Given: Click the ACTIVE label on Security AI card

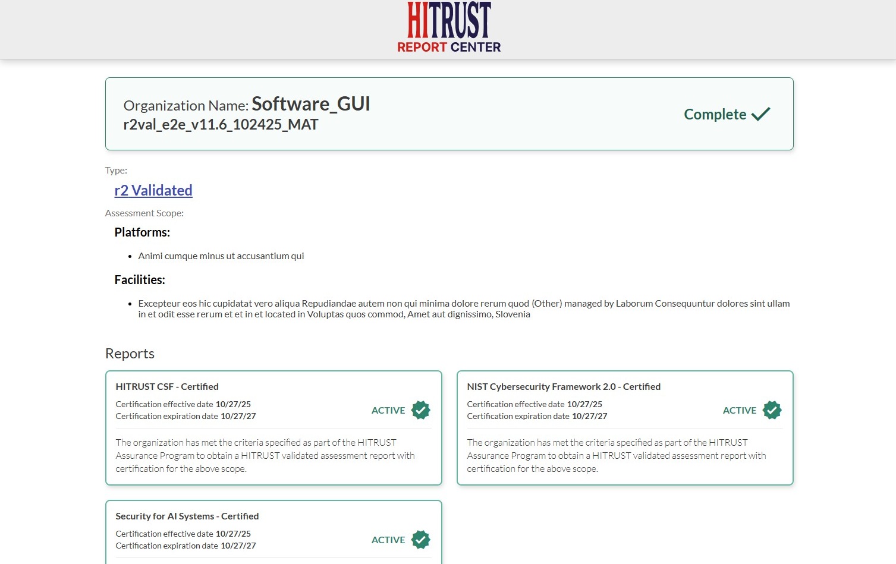Looking at the screenshot, I should click(x=388, y=540).
